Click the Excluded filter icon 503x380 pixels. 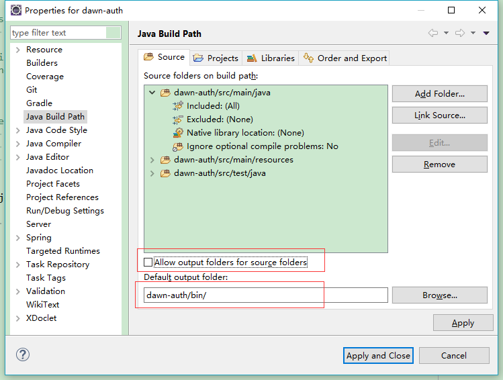[178, 120]
